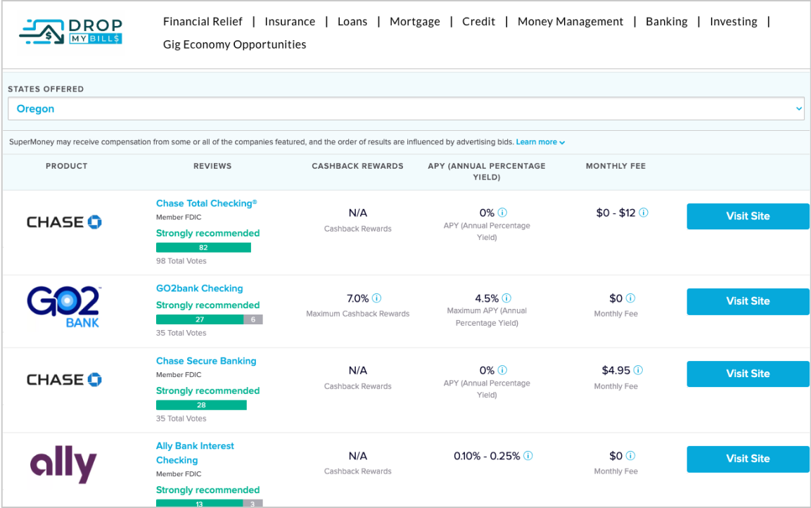Open the Investing menu item
Viewport: 811px width, 508px height.
(x=733, y=22)
